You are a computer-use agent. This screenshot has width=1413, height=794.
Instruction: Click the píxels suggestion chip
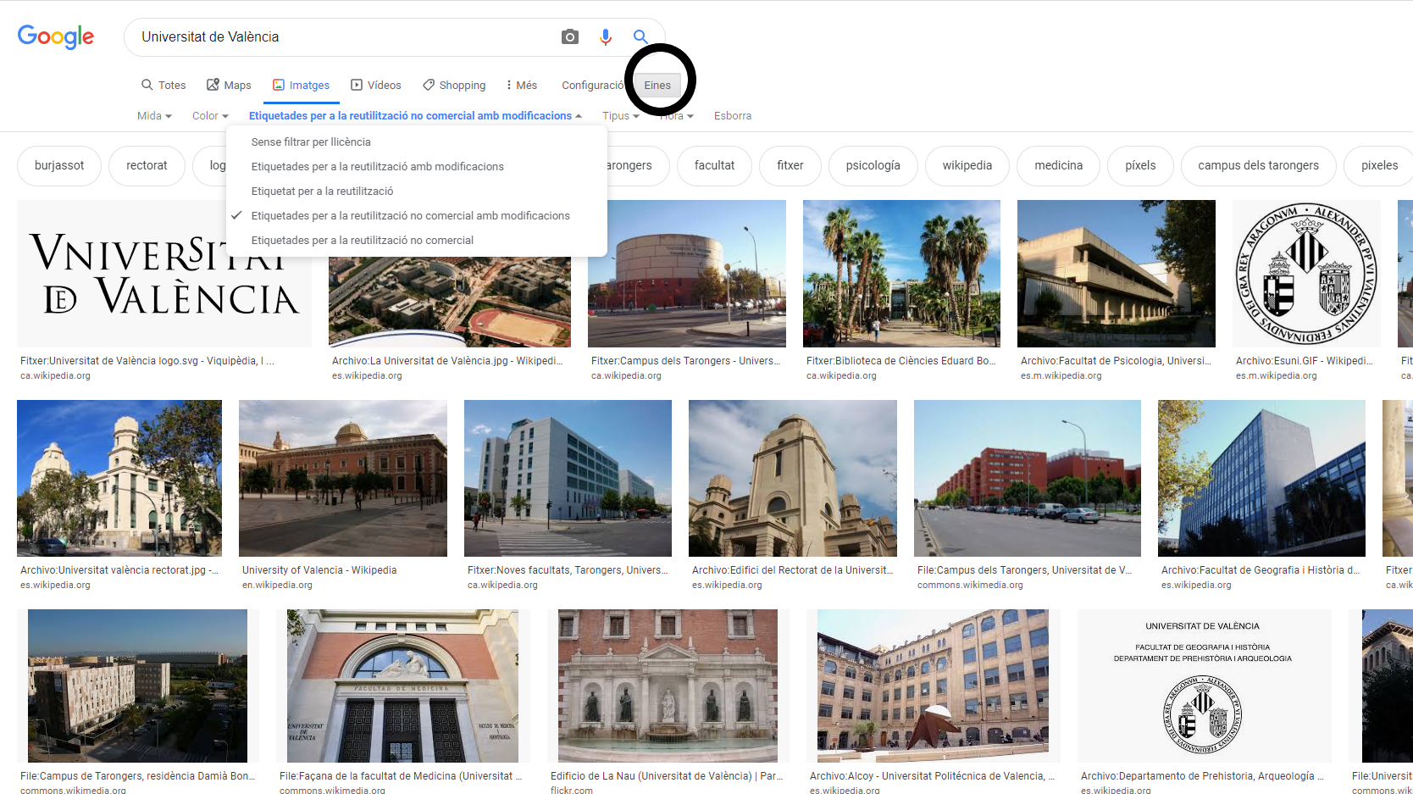[x=1140, y=165]
